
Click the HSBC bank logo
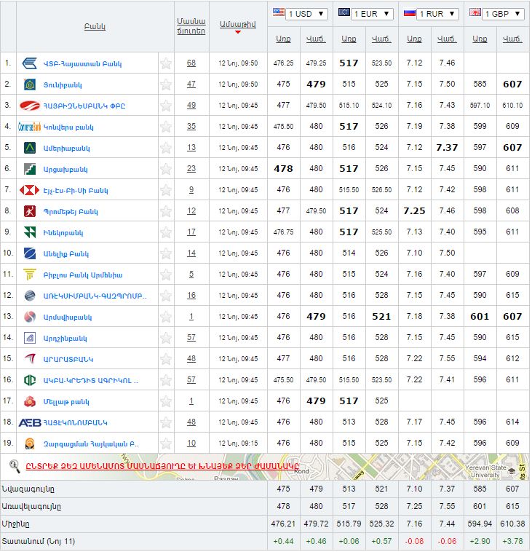point(30,190)
